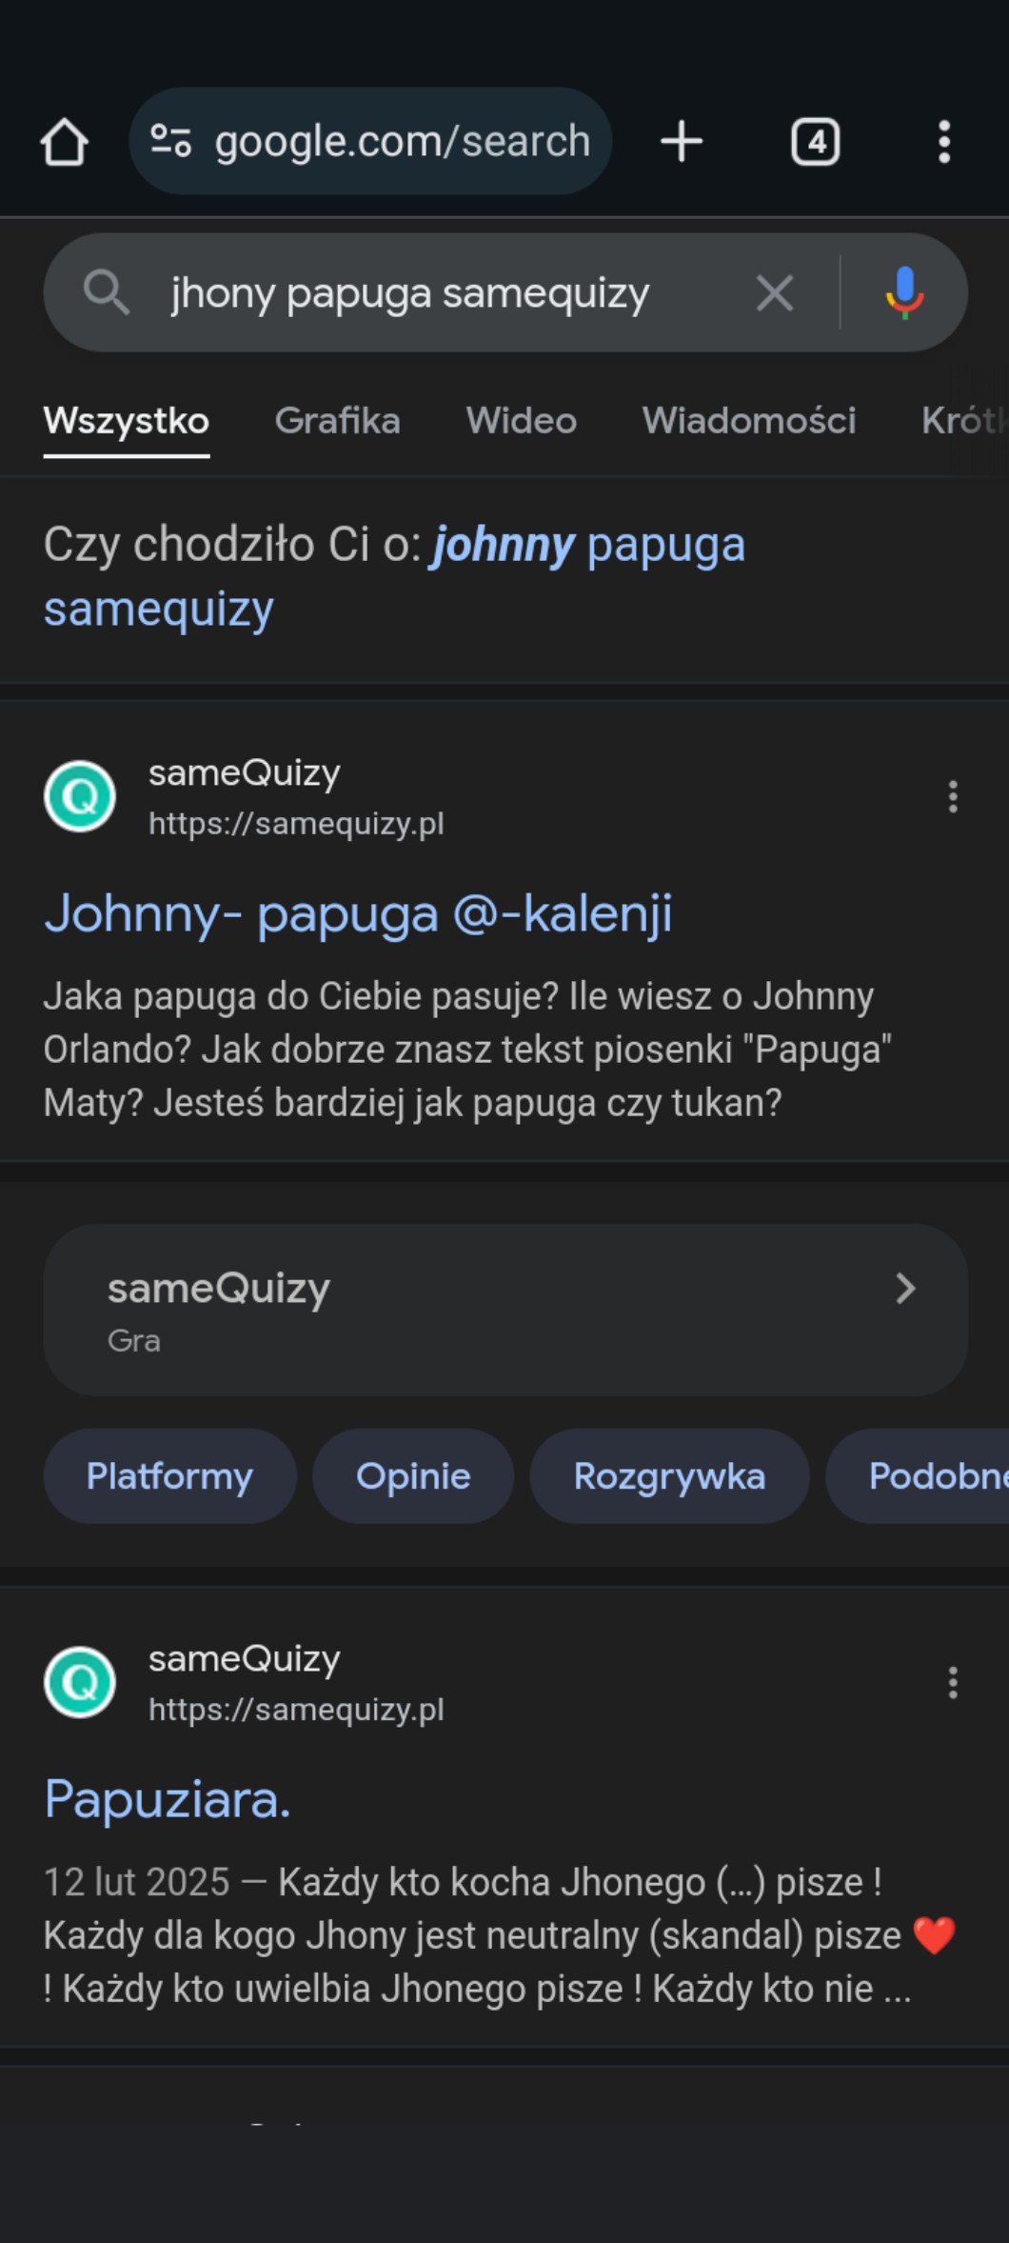This screenshot has width=1009, height=2243.
Task: Expand the sameQuizy Gra card chevron
Action: click(905, 1289)
